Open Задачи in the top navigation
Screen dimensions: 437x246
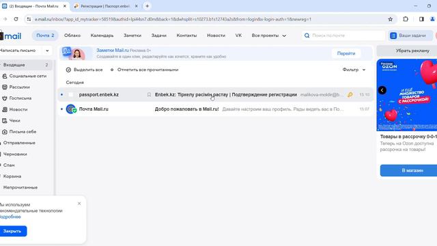pos(159,36)
